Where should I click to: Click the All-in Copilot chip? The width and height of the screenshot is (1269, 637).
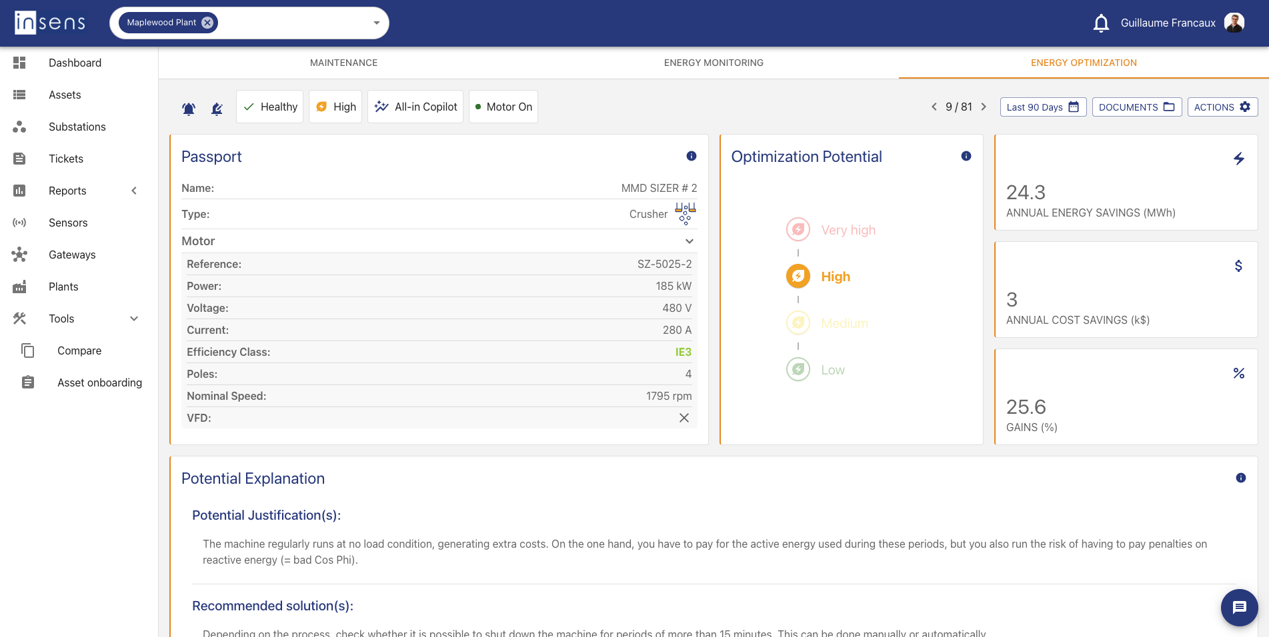[415, 107]
